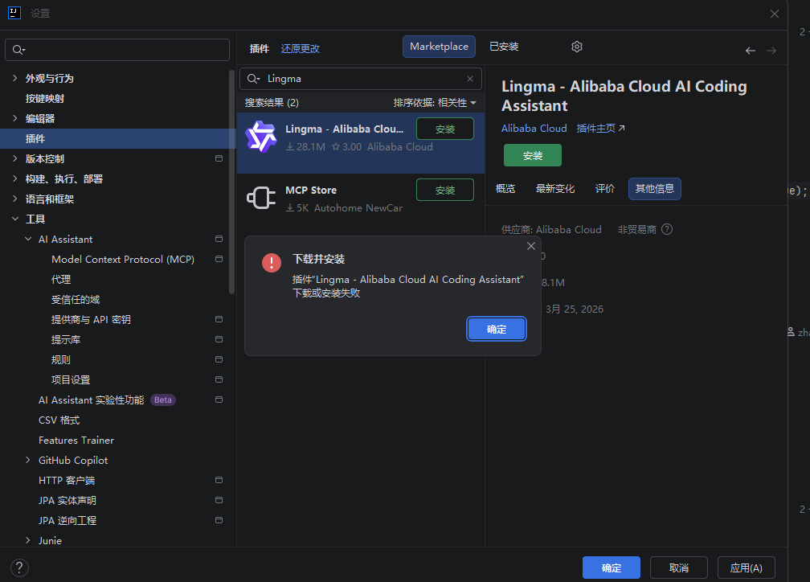Click the red error icon in dialog
The height and width of the screenshot is (582, 810).
coord(272,263)
